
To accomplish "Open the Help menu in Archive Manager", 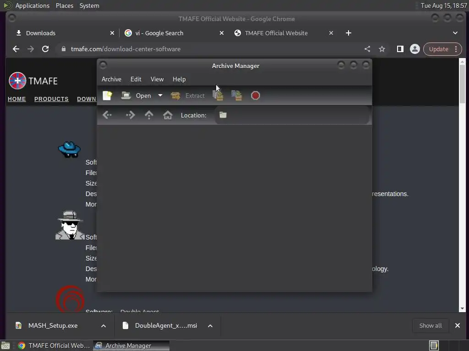I will (179, 79).
